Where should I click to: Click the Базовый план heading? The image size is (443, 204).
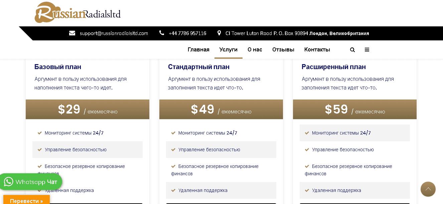(x=58, y=67)
